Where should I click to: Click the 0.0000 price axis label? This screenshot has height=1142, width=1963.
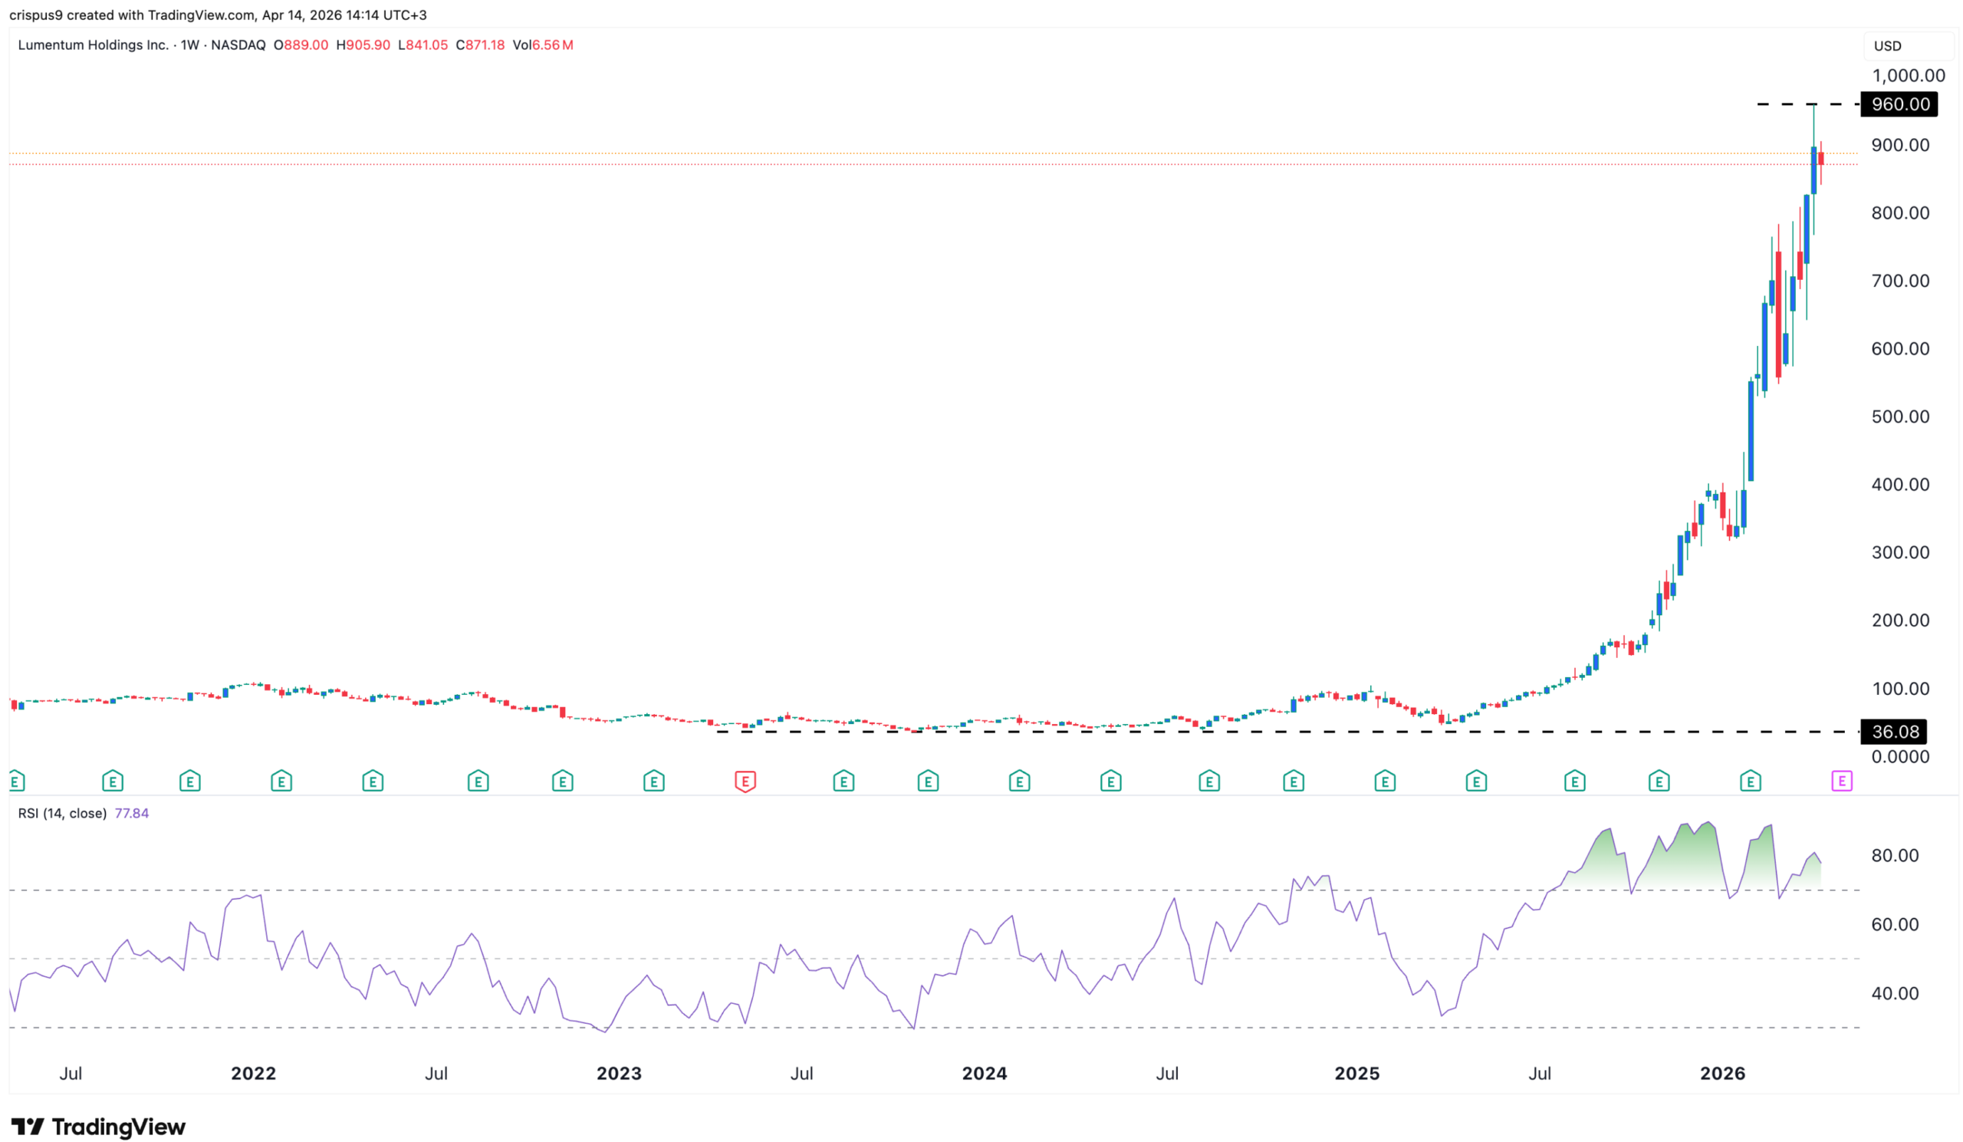1901,756
